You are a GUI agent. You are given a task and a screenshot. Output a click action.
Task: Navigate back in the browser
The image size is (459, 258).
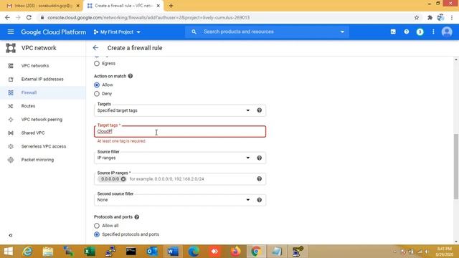click(7, 17)
